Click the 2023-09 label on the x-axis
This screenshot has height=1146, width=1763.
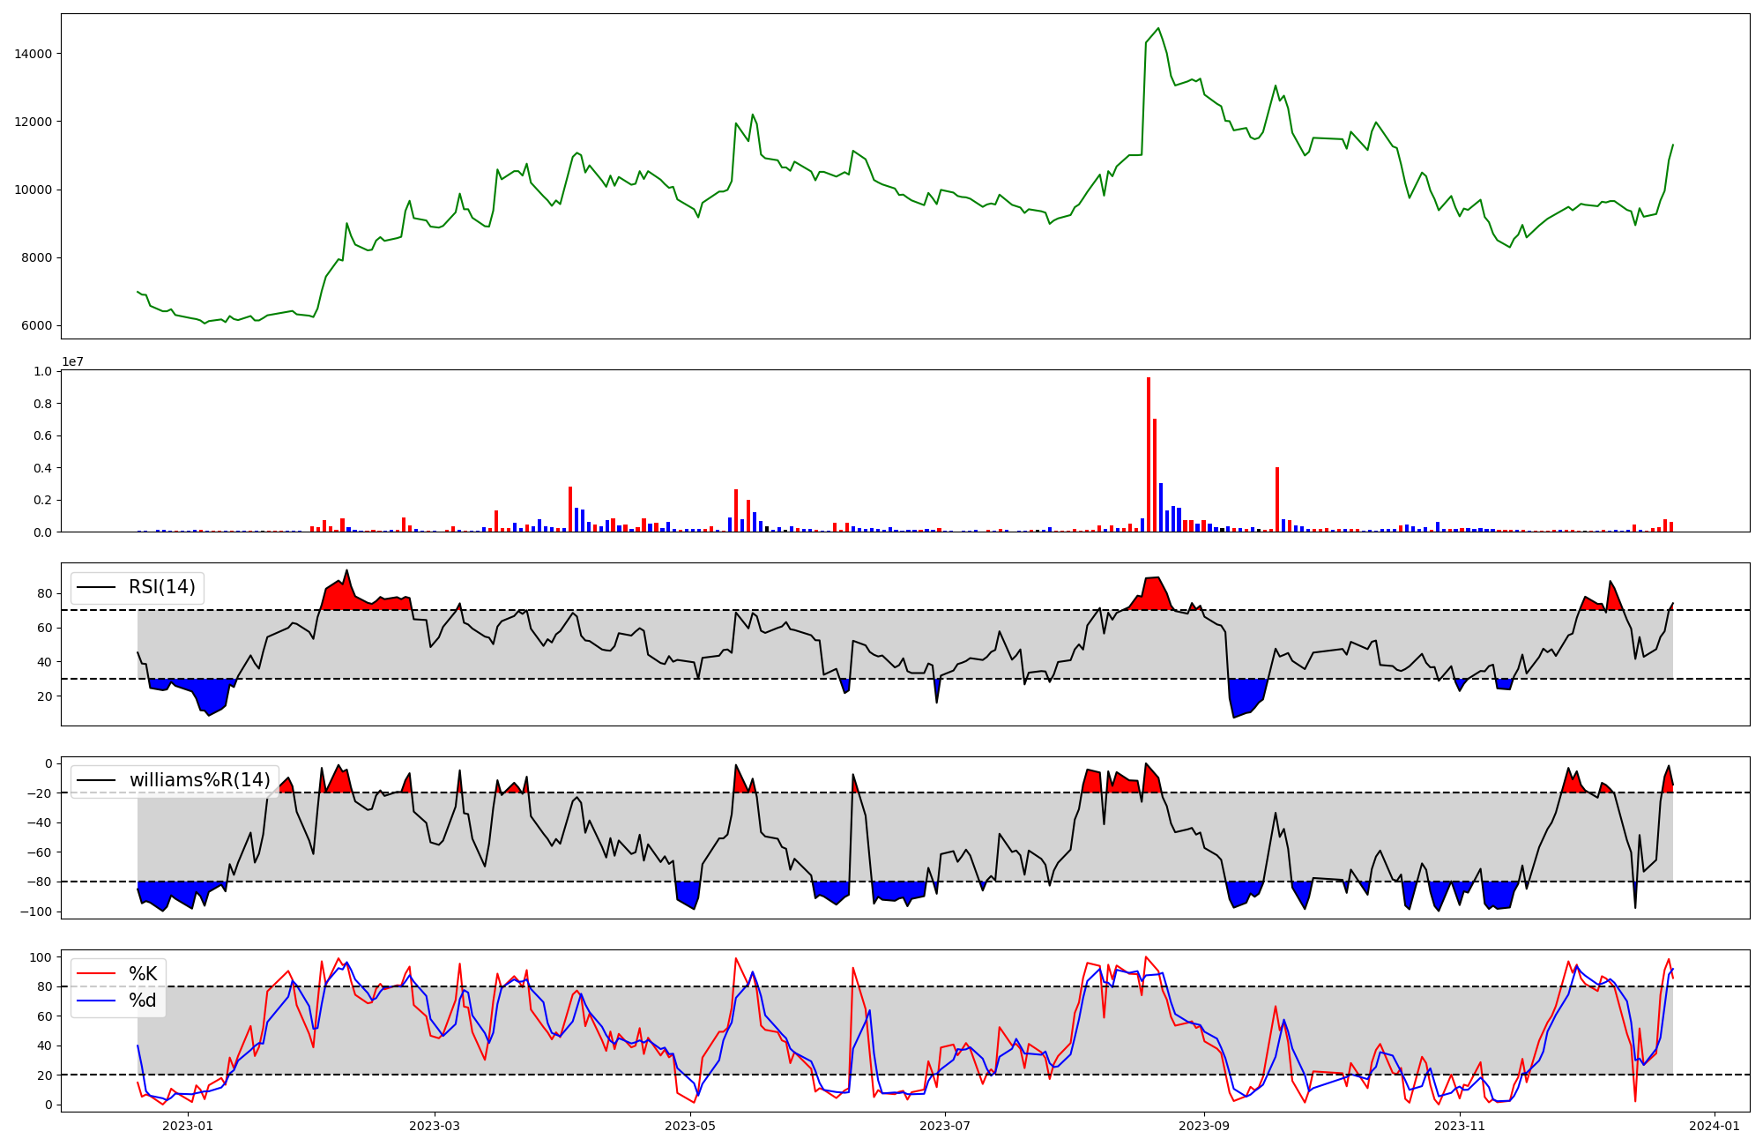pyautogui.click(x=1203, y=1126)
